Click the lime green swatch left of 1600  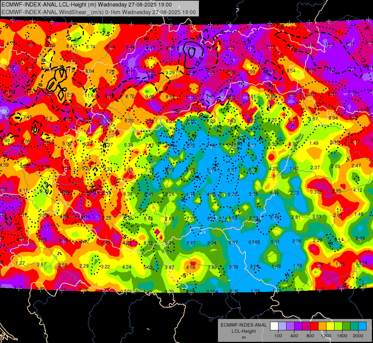pyautogui.click(x=338, y=326)
